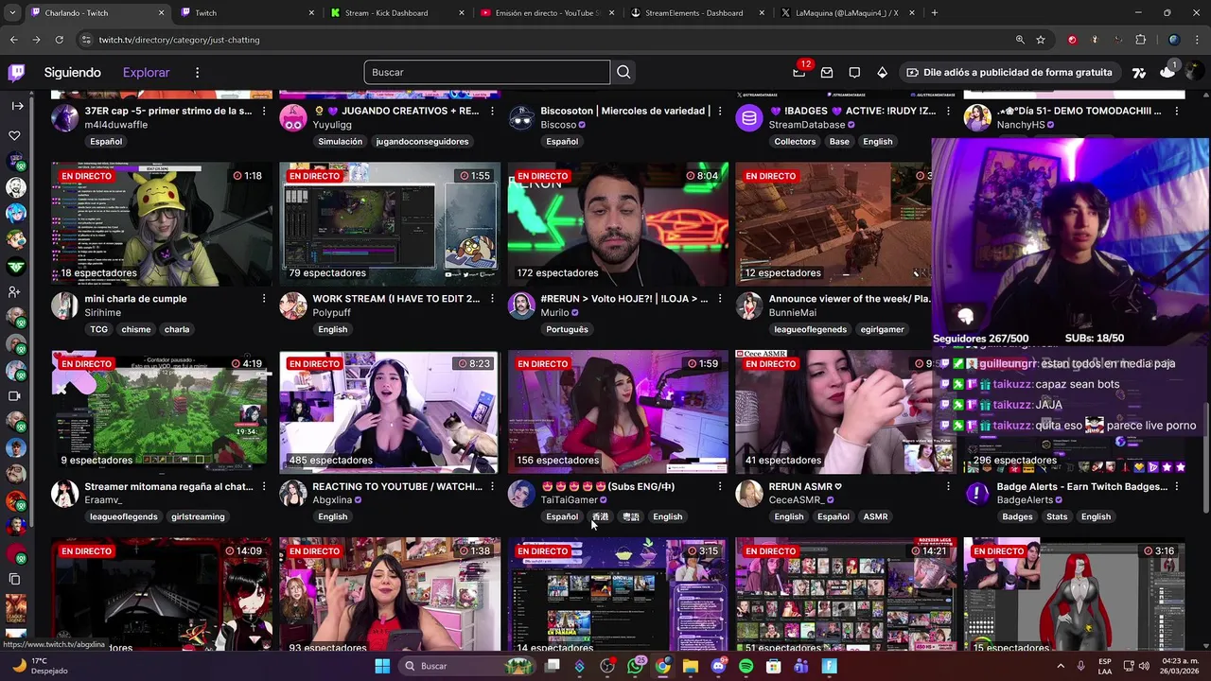Viewport: 1211px width, 681px height.
Task: Open WhatsApp in taskbar
Action: [x=635, y=666]
